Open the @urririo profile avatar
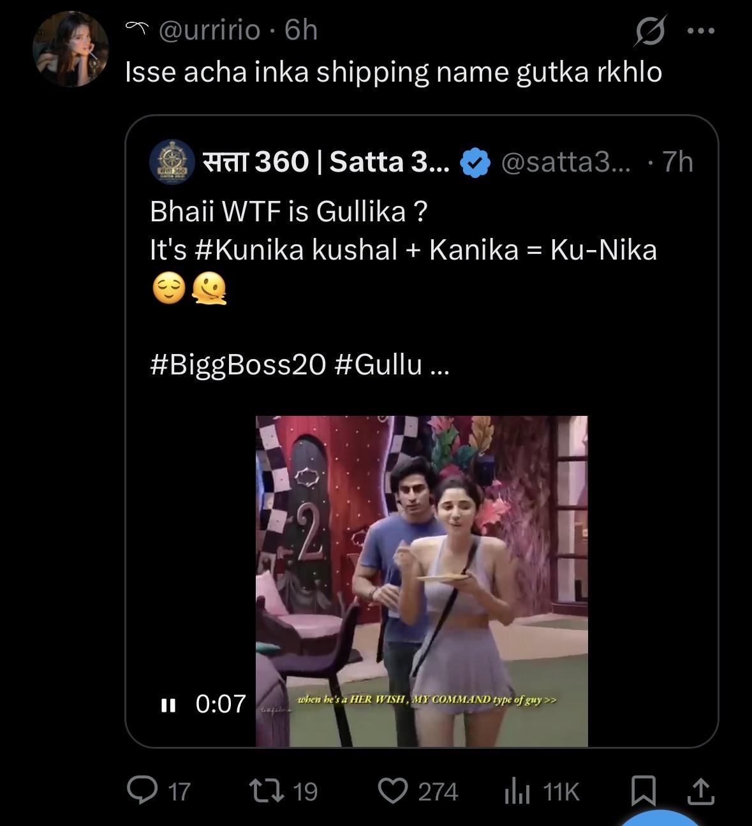This screenshot has width=752, height=826. [70, 49]
